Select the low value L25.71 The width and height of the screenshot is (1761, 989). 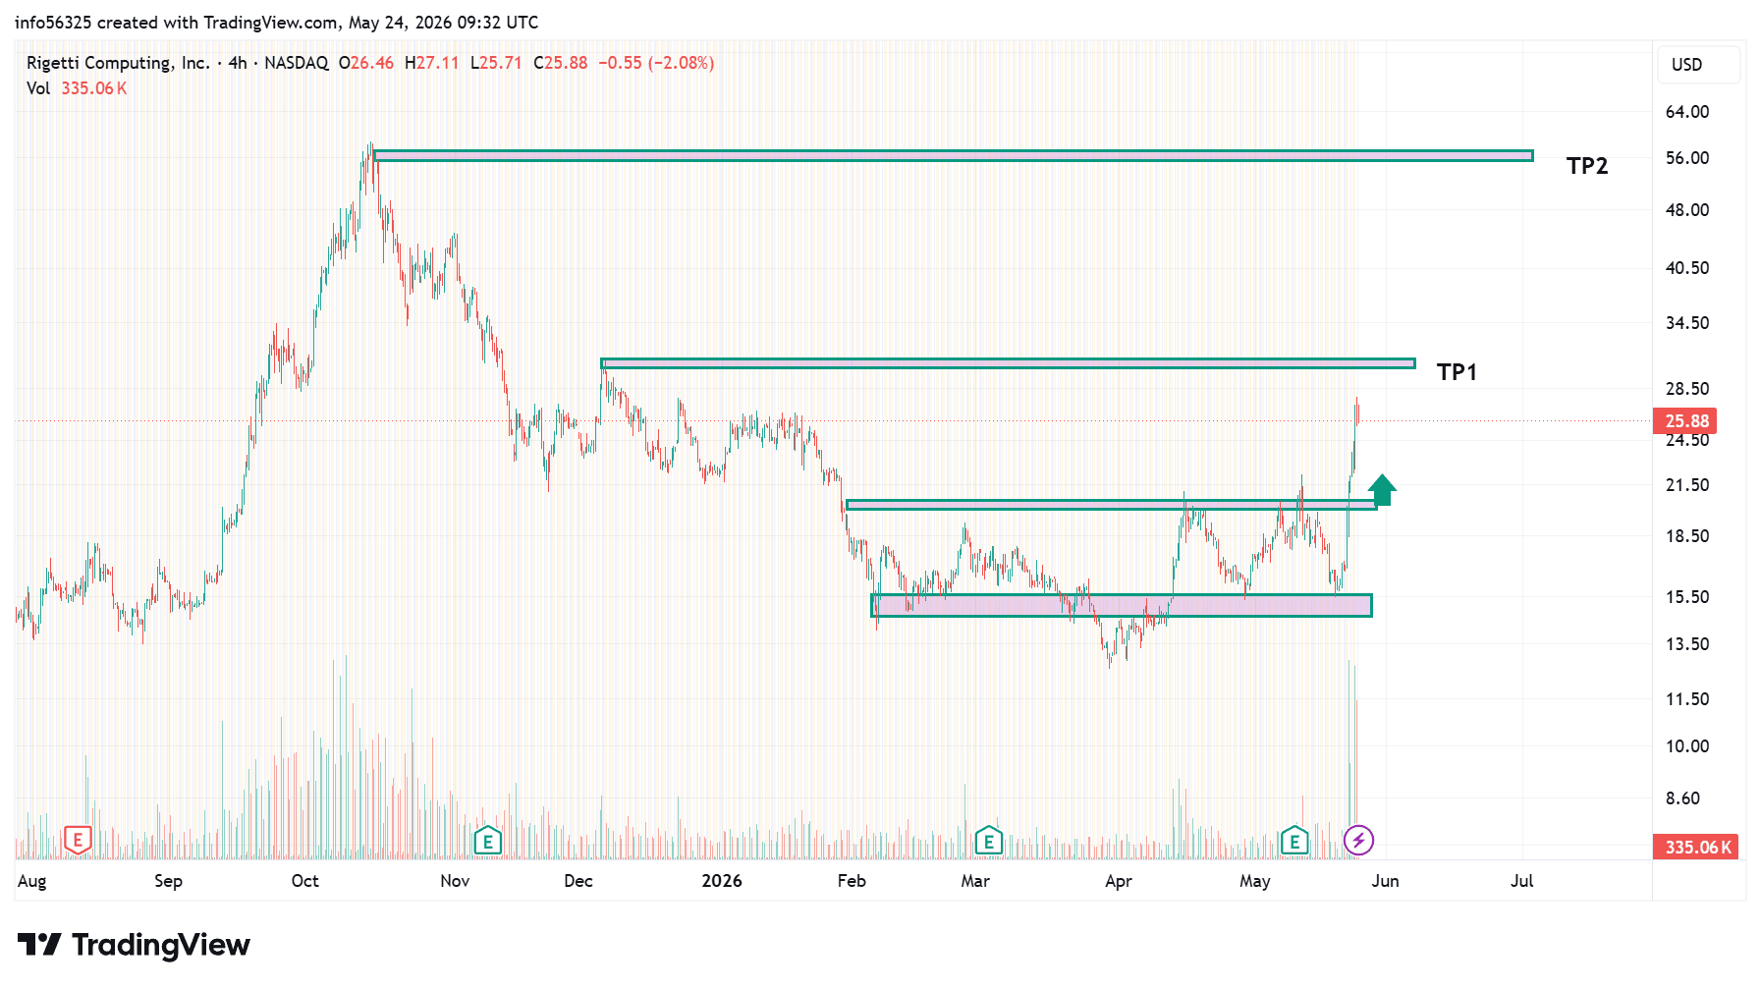coord(496,63)
